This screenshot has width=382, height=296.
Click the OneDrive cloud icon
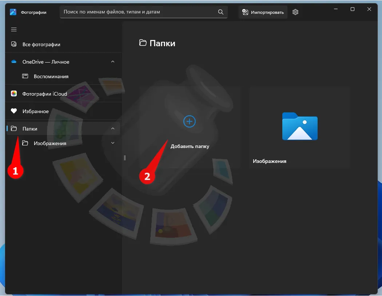click(x=14, y=62)
